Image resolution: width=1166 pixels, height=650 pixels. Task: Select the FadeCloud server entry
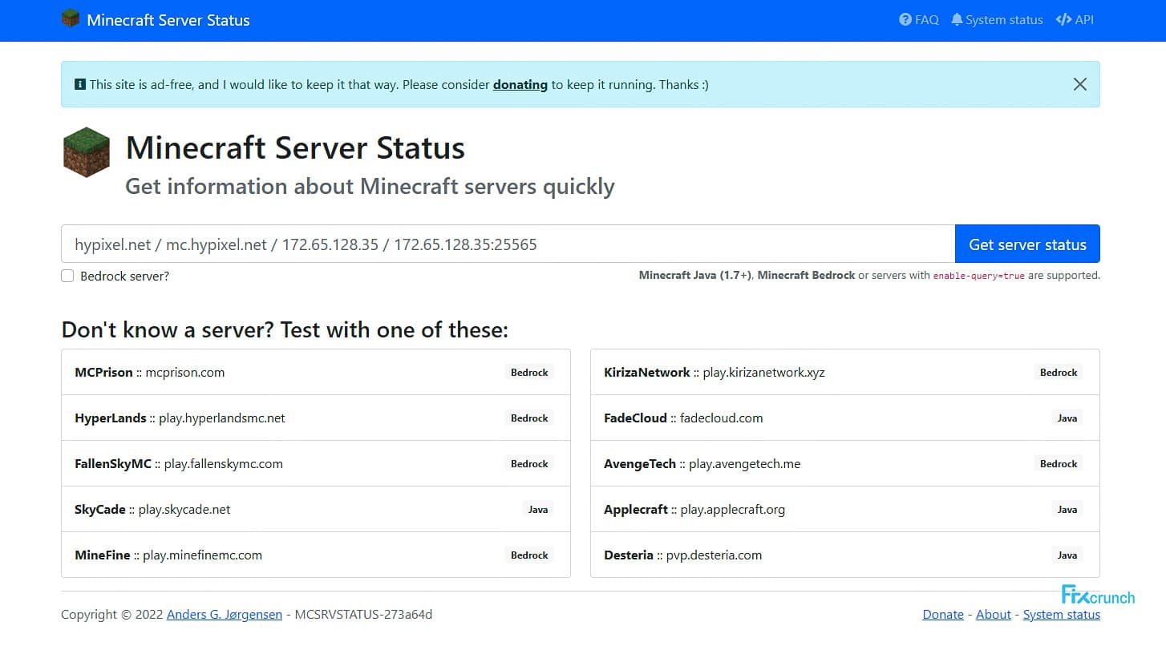(x=845, y=418)
